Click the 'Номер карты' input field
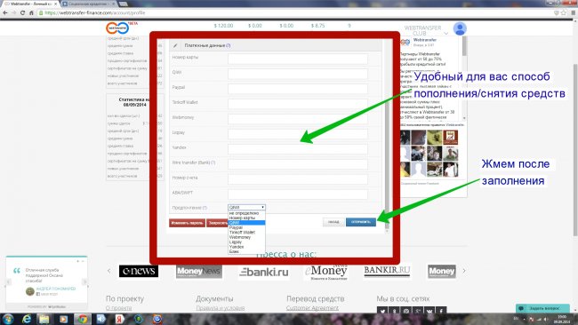The image size is (578, 325). [298, 59]
